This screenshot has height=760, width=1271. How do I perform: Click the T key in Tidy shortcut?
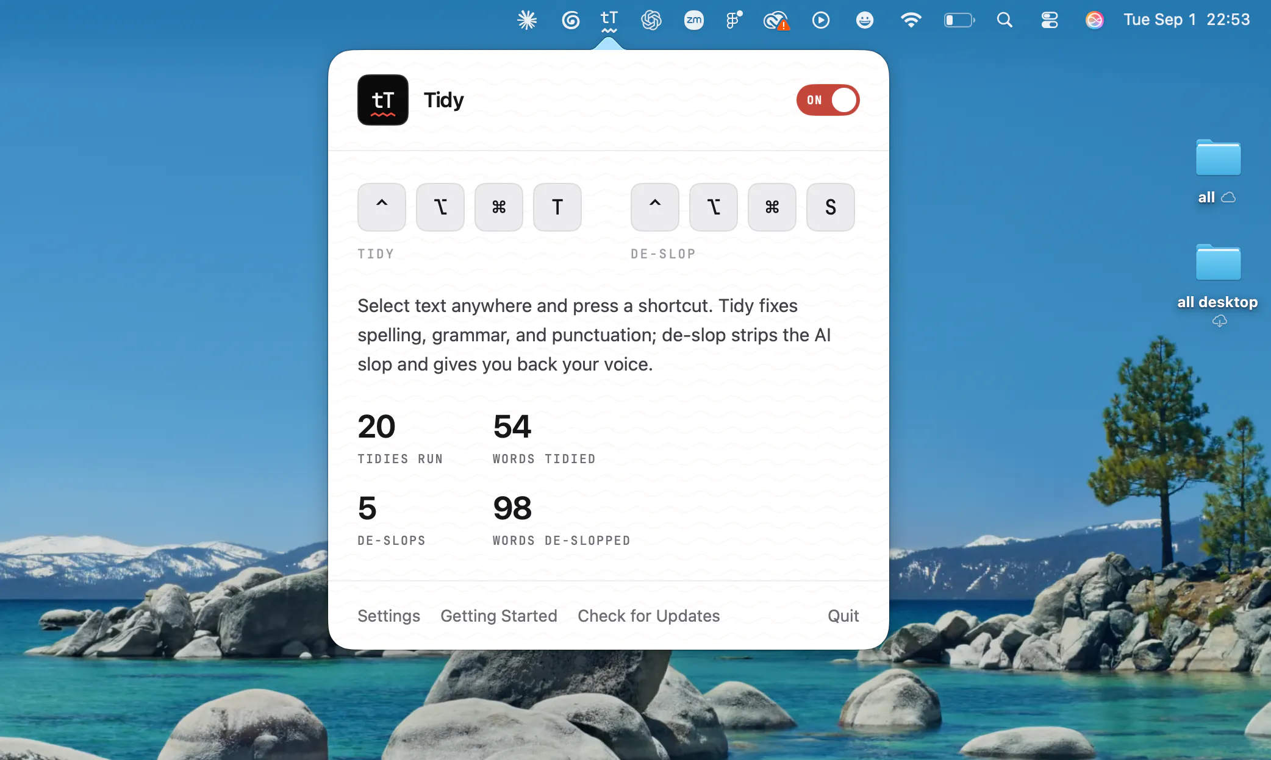[x=557, y=207]
